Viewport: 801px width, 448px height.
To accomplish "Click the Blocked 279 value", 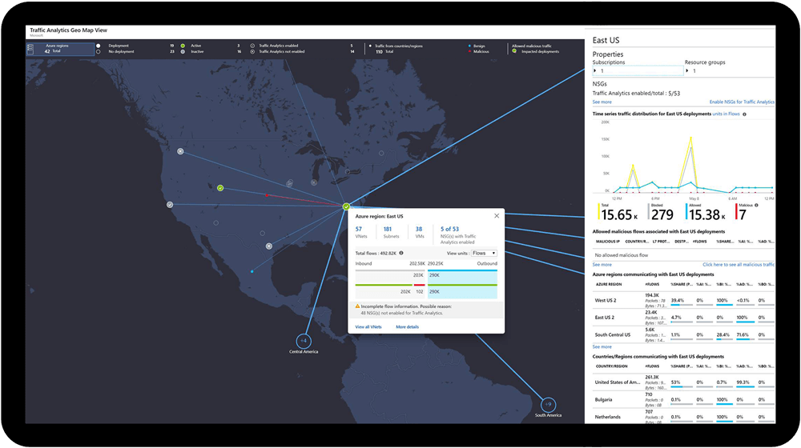I will pyautogui.click(x=662, y=214).
